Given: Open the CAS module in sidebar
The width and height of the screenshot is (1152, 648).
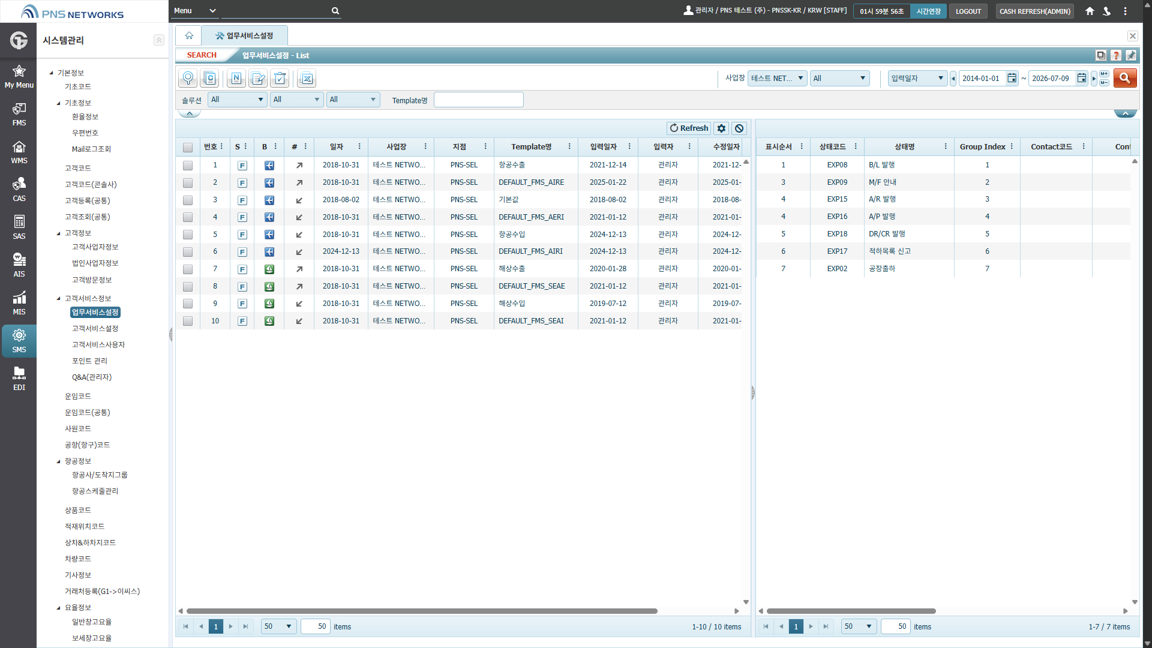Looking at the screenshot, I should [19, 190].
